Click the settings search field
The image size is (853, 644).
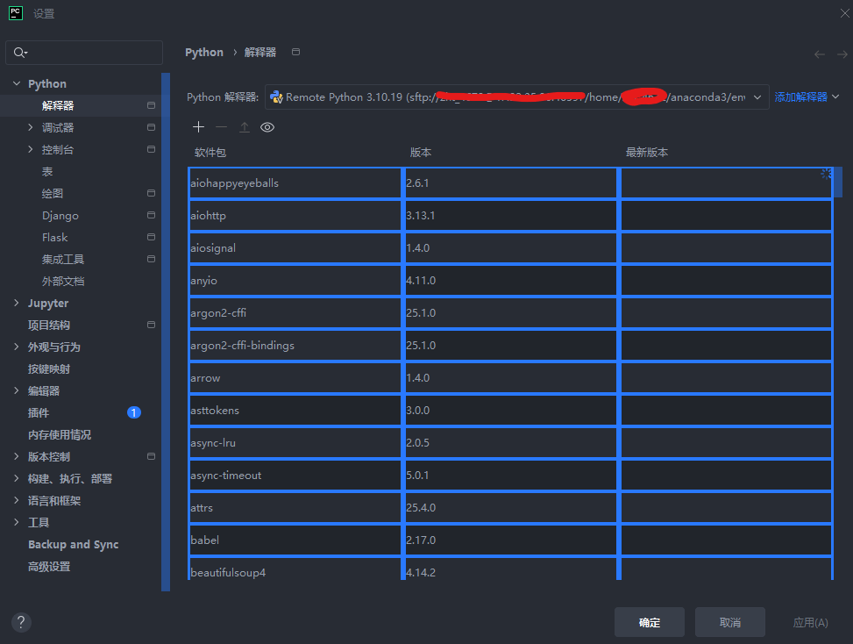coord(84,53)
